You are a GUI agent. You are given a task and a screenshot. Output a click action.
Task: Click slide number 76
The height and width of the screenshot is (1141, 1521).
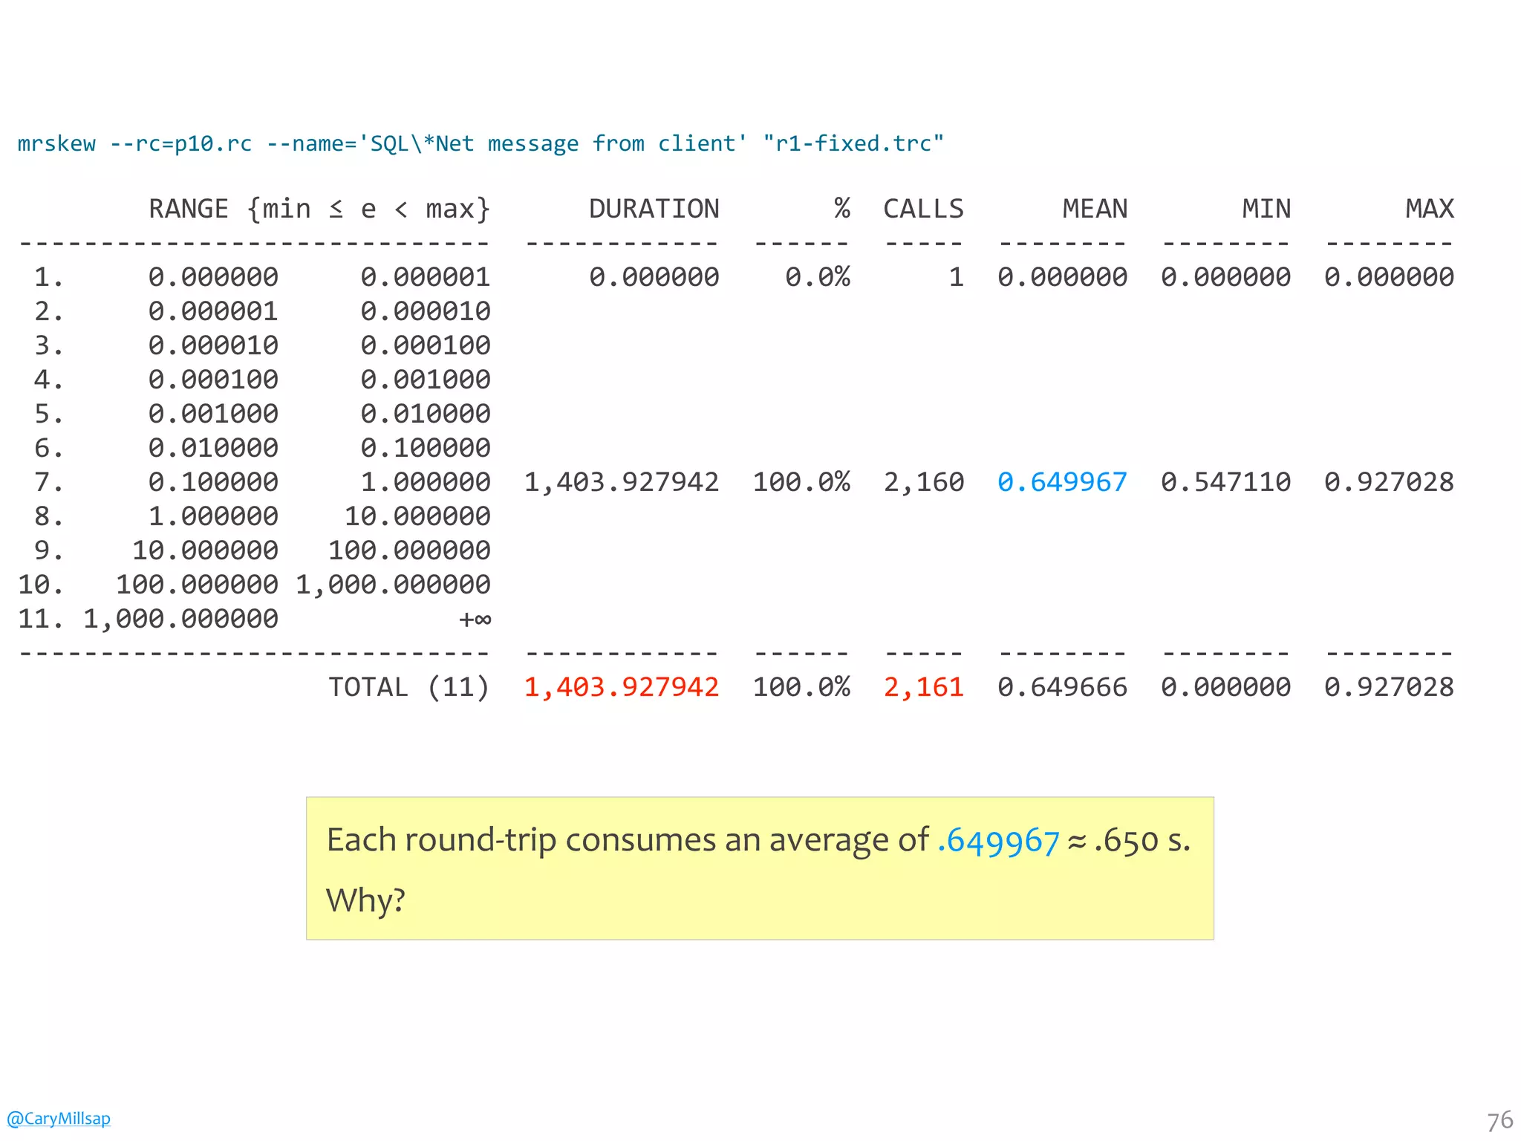(x=1499, y=1120)
